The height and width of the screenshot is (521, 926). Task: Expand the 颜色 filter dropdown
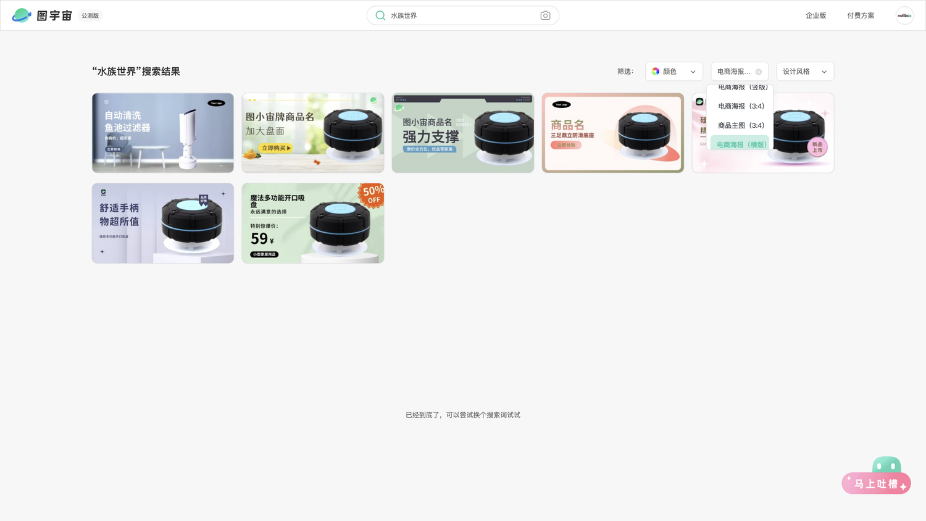pyautogui.click(x=674, y=72)
